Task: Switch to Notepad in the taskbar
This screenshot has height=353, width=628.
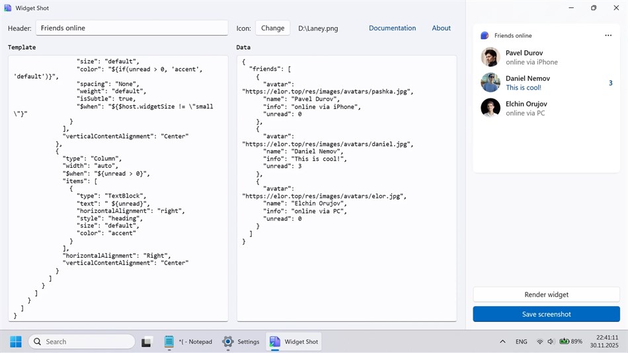Action: [x=188, y=342]
